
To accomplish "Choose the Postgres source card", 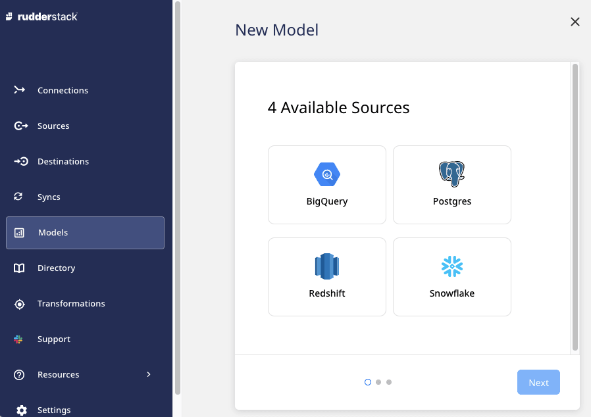I will coord(451,185).
